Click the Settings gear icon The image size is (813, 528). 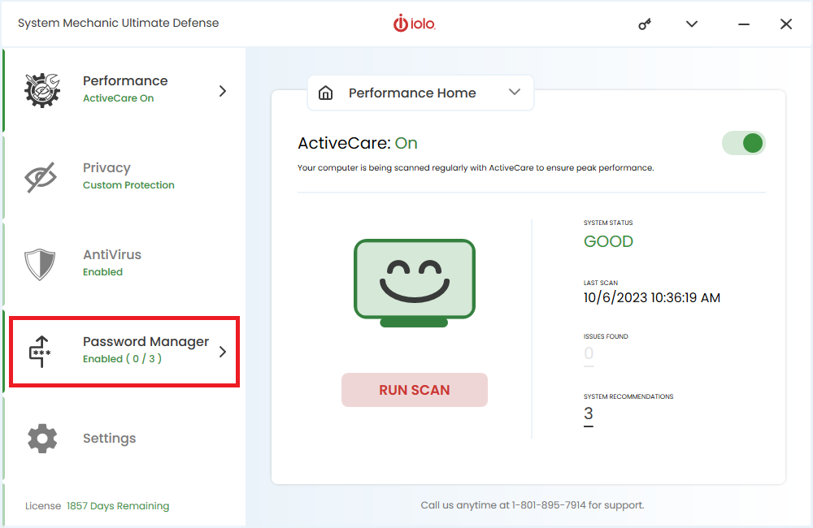(42, 439)
